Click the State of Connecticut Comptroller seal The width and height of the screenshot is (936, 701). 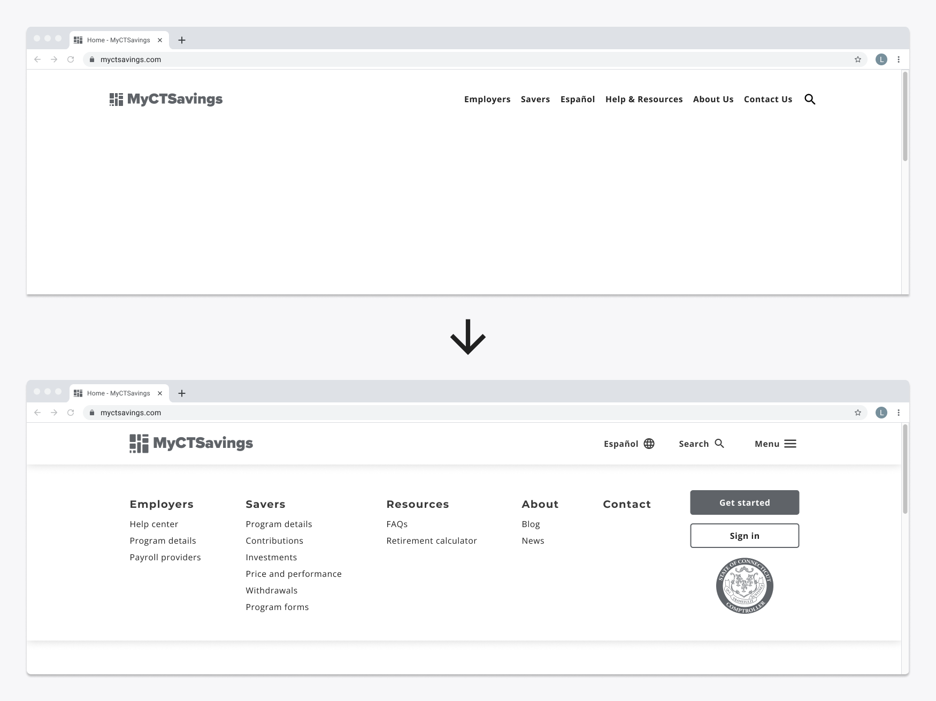pyautogui.click(x=744, y=586)
